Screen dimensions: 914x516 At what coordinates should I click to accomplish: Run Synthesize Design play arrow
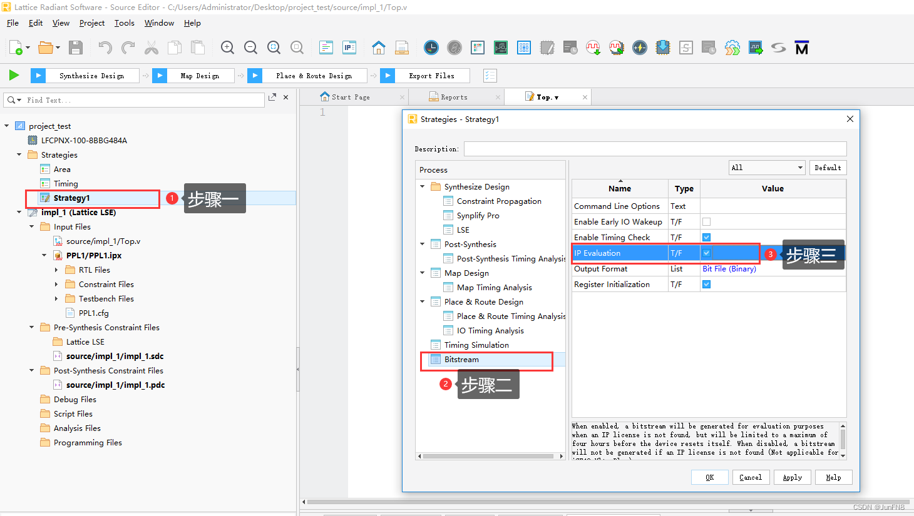click(x=38, y=76)
